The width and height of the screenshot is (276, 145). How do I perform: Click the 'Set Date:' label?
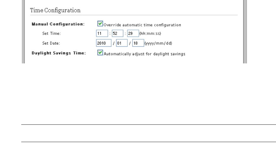point(51,43)
